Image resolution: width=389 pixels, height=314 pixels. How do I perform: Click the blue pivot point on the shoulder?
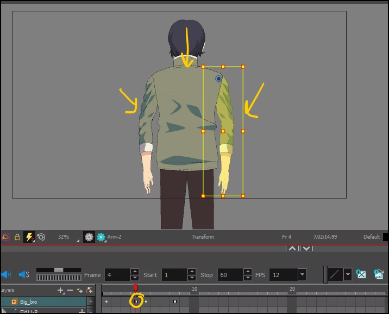(218, 79)
